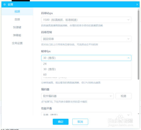Click the scrollbar down arrow
The height and width of the screenshot is (130, 141).
point(138,114)
